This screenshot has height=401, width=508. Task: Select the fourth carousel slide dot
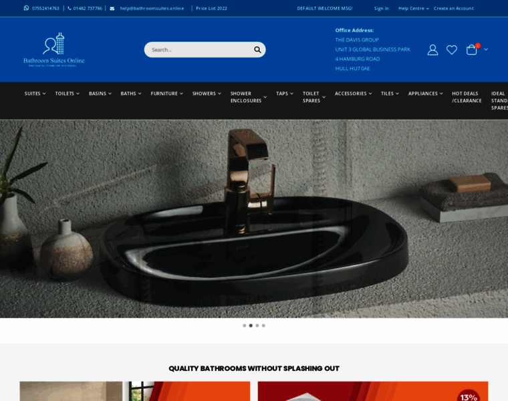coord(263,325)
